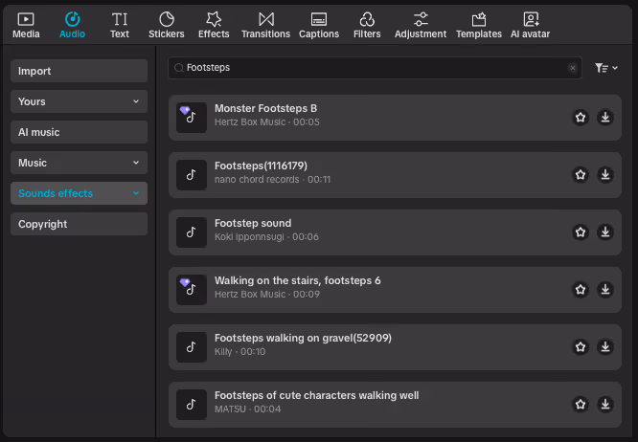Select Footsteps of cute characters walking well title
Screen dimensions: 638x442
pos(316,395)
